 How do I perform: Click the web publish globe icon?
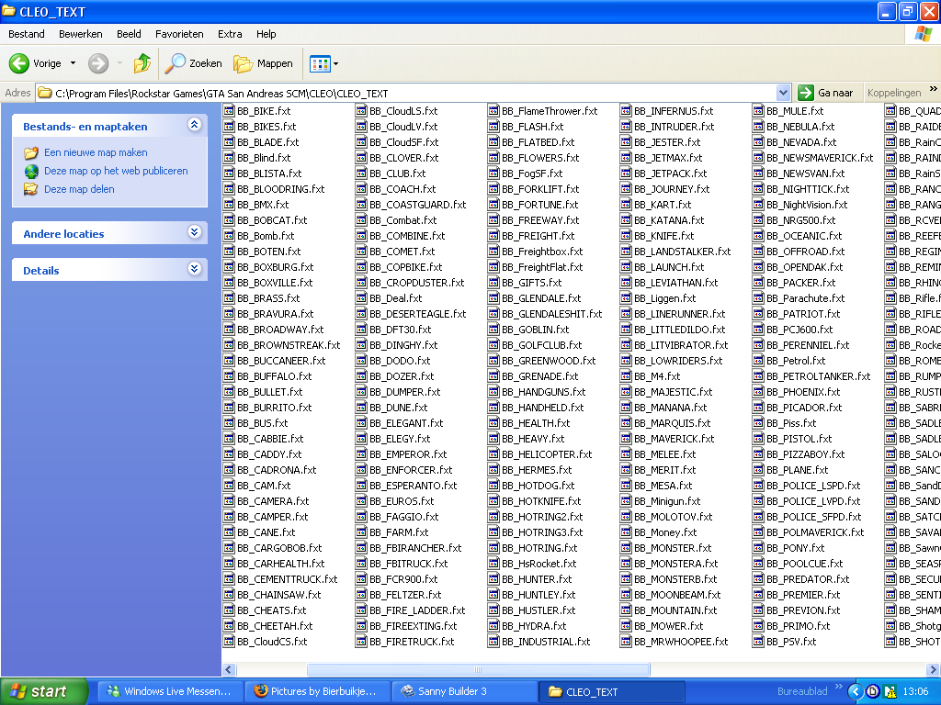pos(31,172)
